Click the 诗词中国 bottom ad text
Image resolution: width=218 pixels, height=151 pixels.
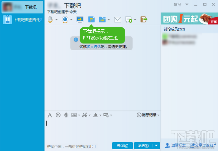72,147
